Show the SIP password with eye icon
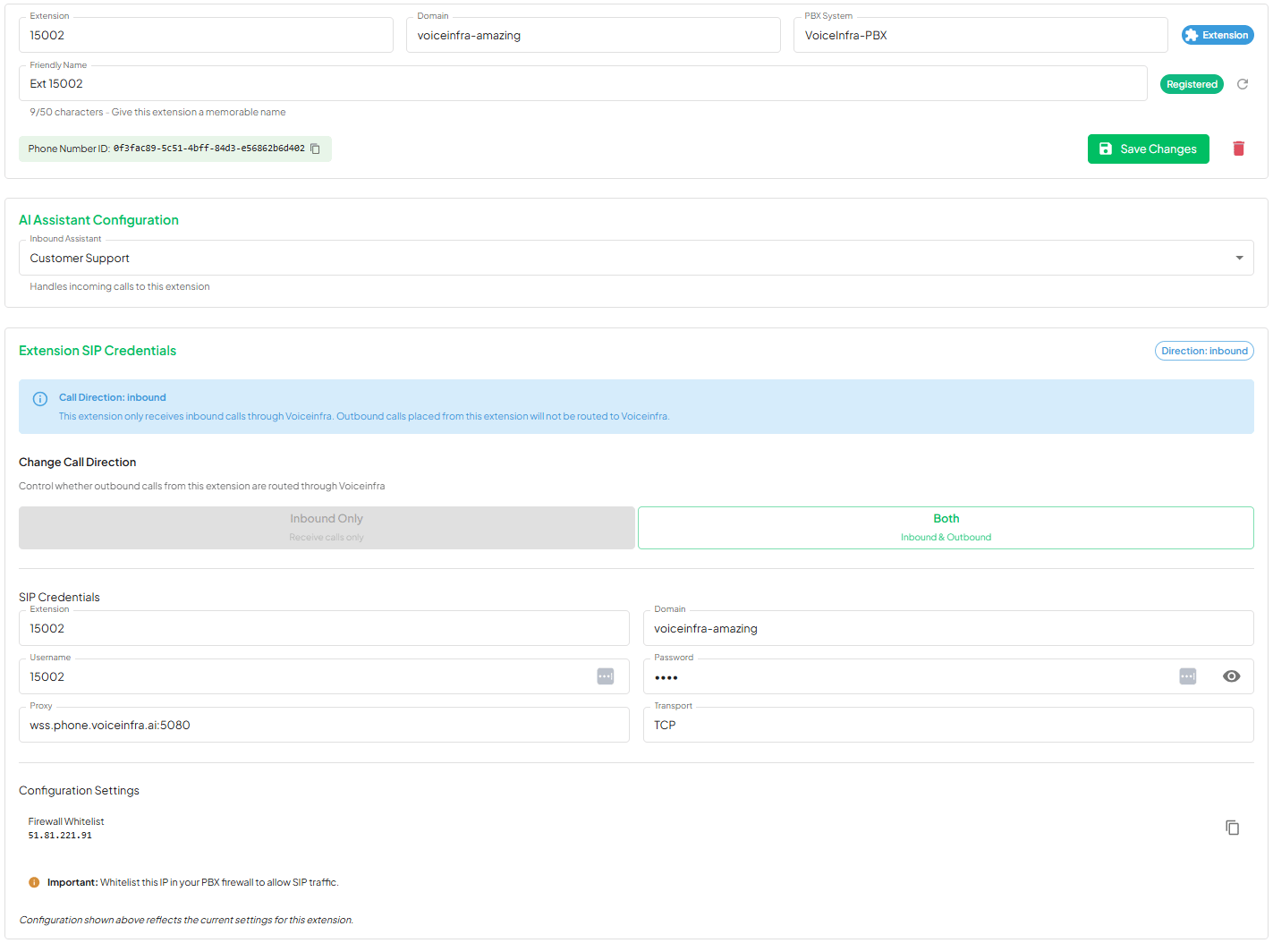 (1232, 676)
